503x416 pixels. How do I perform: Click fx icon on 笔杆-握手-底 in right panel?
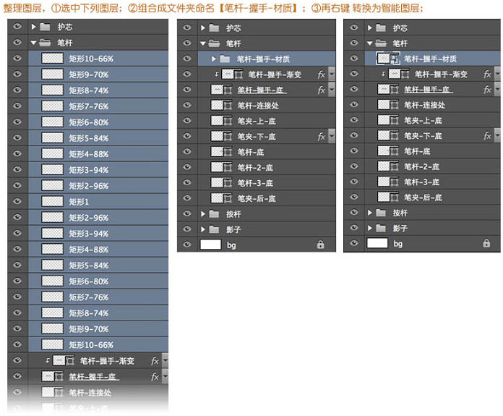click(x=487, y=89)
